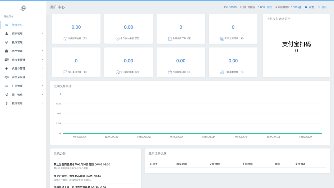The height and width of the screenshot is (188, 334).
Task: Expand the 订单管理 sidebar menu
Action: [x=41, y=86]
